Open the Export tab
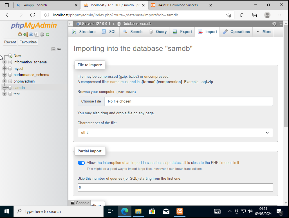The height and width of the screenshot is (218, 289). pyautogui.click(x=182, y=32)
